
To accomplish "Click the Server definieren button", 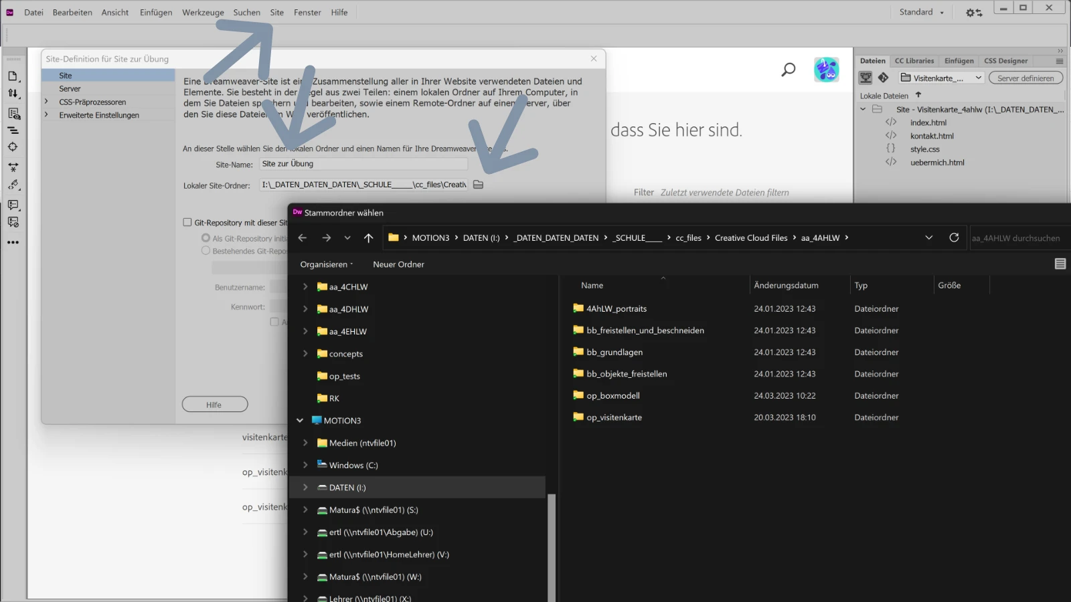I will (x=1025, y=78).
